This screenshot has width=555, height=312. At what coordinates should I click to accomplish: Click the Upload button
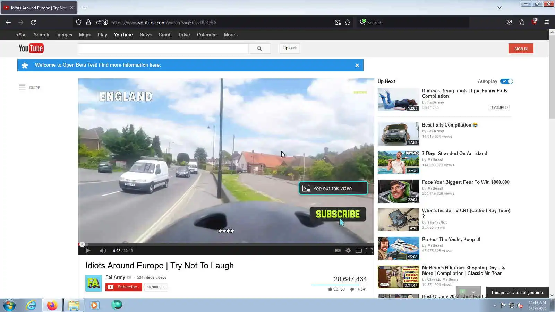[x=290, y=48]
